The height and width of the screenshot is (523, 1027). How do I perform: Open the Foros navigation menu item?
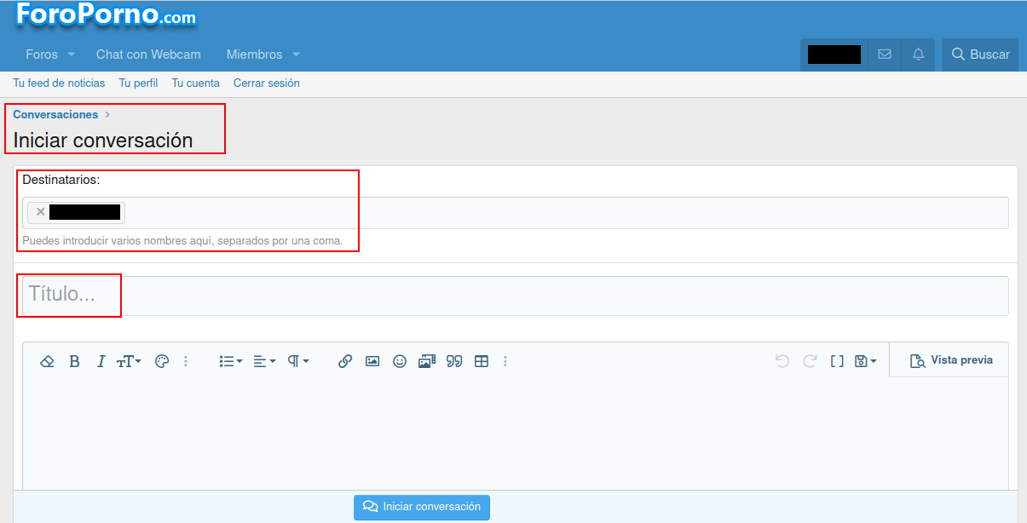click(x=42, y=55)
